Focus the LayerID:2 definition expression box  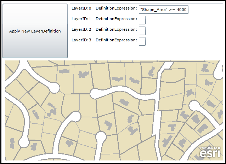pos(142,31)
